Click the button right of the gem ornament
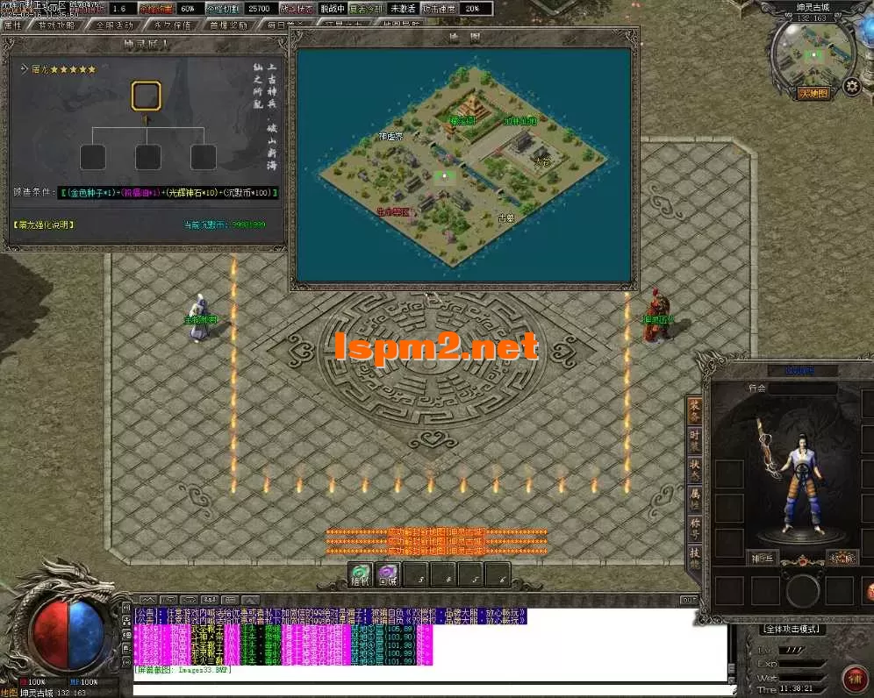 (842, 559)
